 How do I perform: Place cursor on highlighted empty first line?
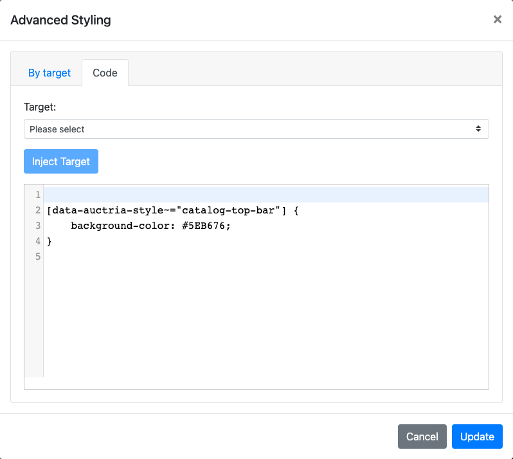[257, 195]
